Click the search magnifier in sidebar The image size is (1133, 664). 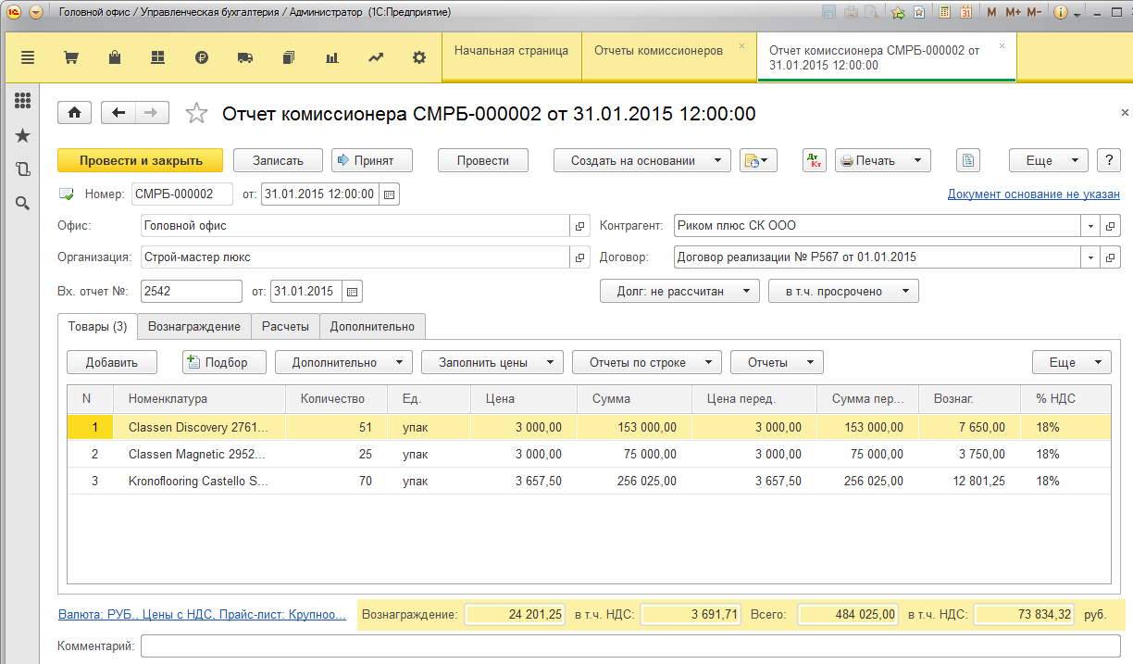(23, 203)
